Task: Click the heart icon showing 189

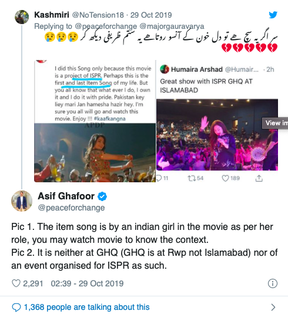Action: (x=225, y=178)
